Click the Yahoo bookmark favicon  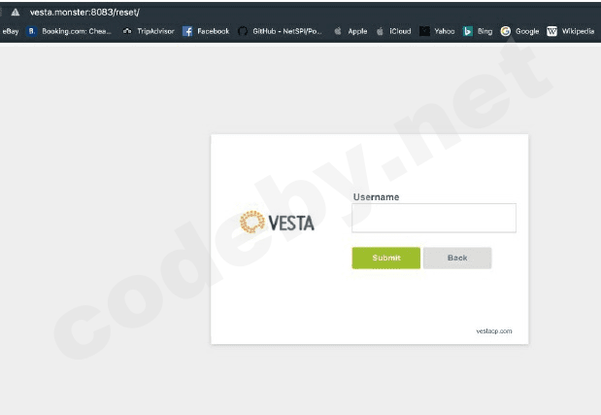pyautogui.click(x=424, y=31)
